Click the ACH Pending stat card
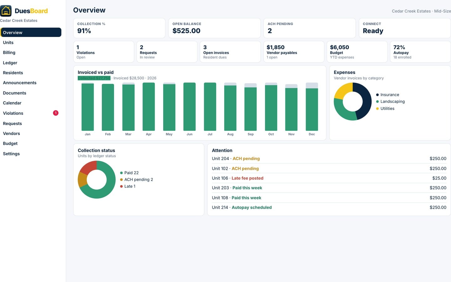 click(310, 28)
